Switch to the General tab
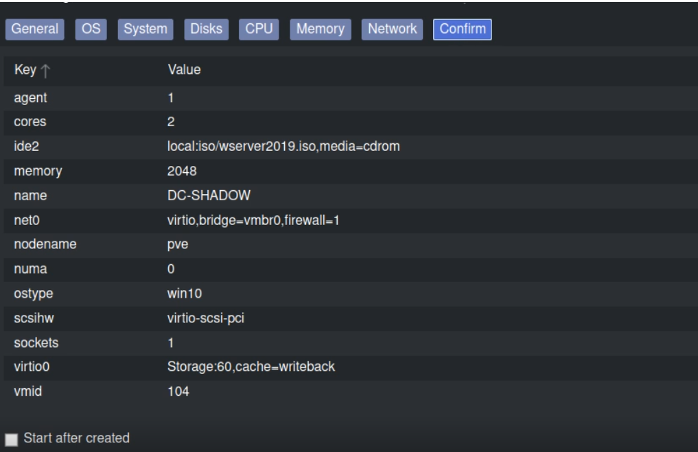 pos(36,29)
